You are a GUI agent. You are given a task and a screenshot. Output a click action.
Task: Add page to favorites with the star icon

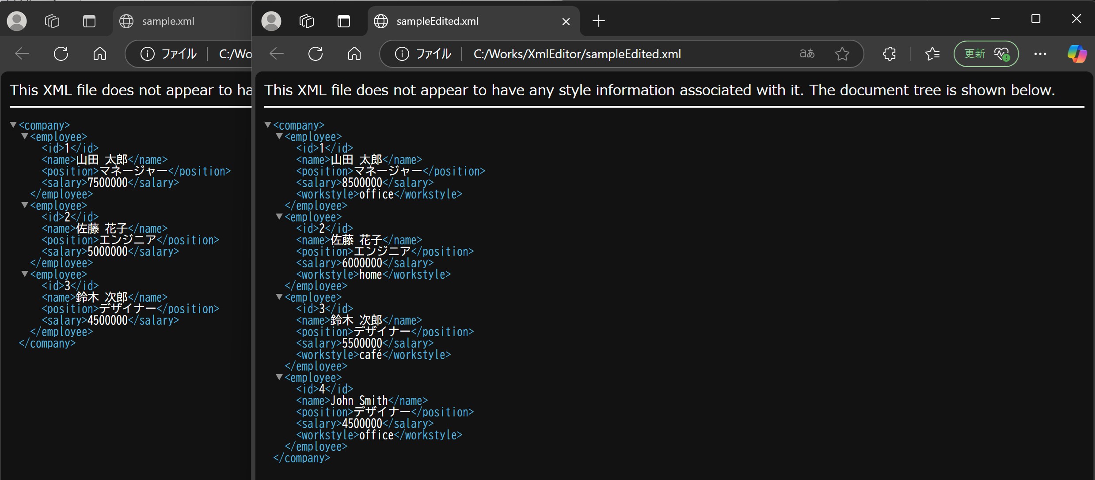[x=842, y=54]
